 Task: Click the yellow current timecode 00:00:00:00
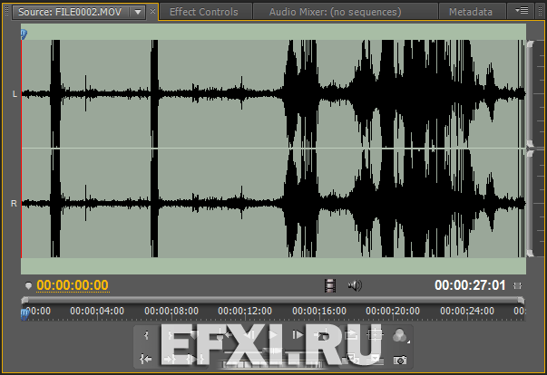click(x=73, y=285)
